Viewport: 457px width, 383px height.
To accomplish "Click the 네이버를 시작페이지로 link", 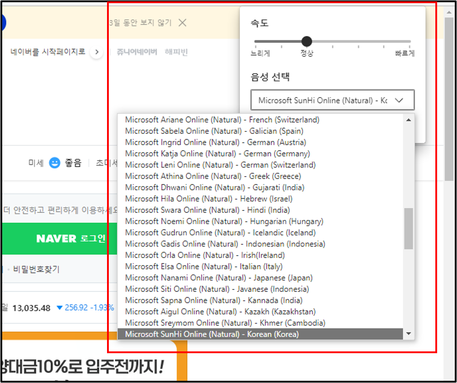I will 48,52.
